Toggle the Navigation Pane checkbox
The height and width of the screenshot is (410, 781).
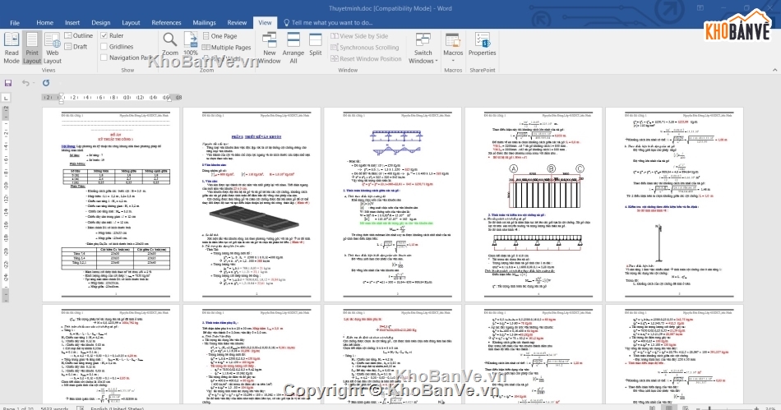coord(104,58)
